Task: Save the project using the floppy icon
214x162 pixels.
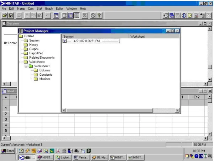Action: [x=11, y=16]
